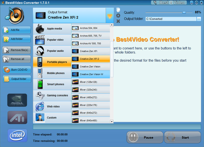Click the Add file button

pos(17,30)
